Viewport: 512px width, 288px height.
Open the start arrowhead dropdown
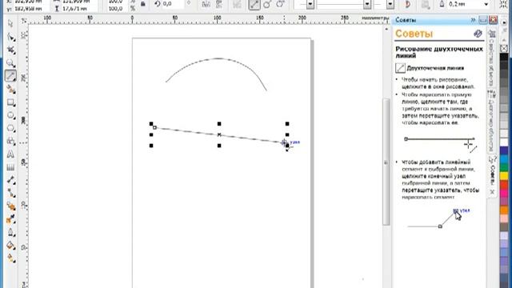310,4
